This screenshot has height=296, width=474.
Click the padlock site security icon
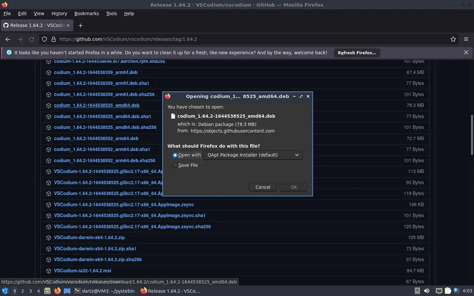(x=54, y=39)
